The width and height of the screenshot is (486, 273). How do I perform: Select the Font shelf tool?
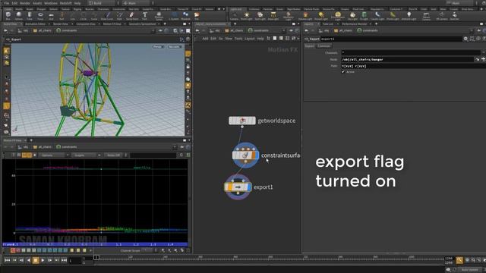pyautogui.click(x=145, y=16)
